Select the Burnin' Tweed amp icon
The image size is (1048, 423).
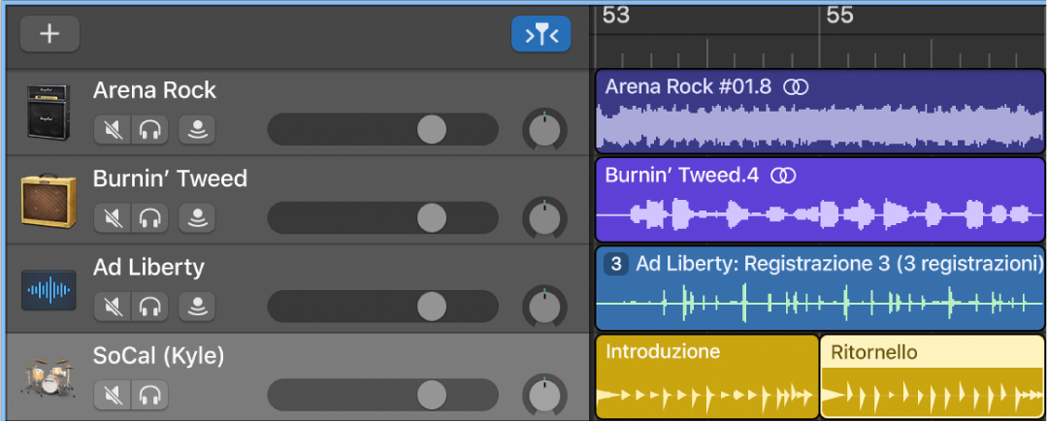(x=48, y=202)
